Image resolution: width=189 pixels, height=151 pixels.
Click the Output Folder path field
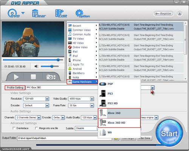point(65,138)
